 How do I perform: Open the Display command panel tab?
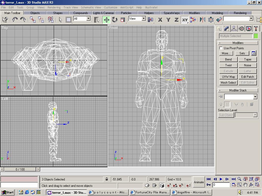click(248, 29)
